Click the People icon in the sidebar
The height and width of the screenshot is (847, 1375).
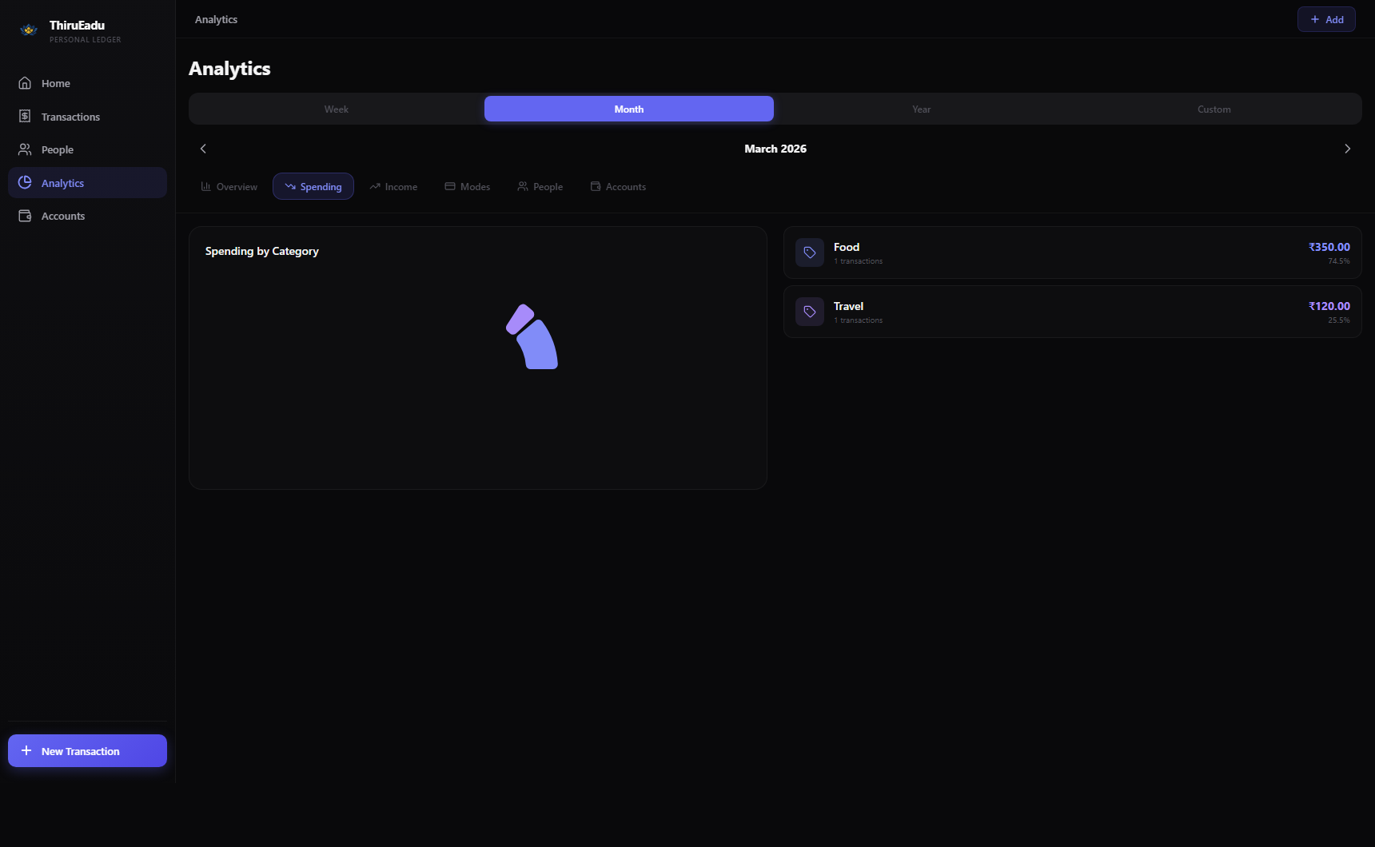pyautogui.click(x=26, y=149)
